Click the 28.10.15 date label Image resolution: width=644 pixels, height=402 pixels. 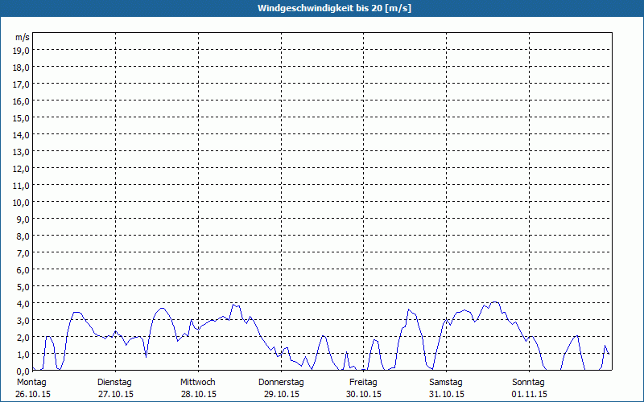click(x=199, y=394)
